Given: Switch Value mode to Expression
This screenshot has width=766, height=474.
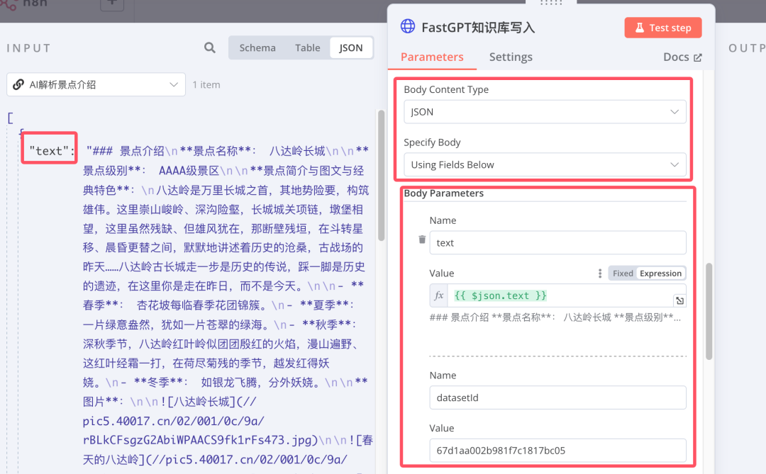Looking at the screenshot, I should click(x=660, y=273).
